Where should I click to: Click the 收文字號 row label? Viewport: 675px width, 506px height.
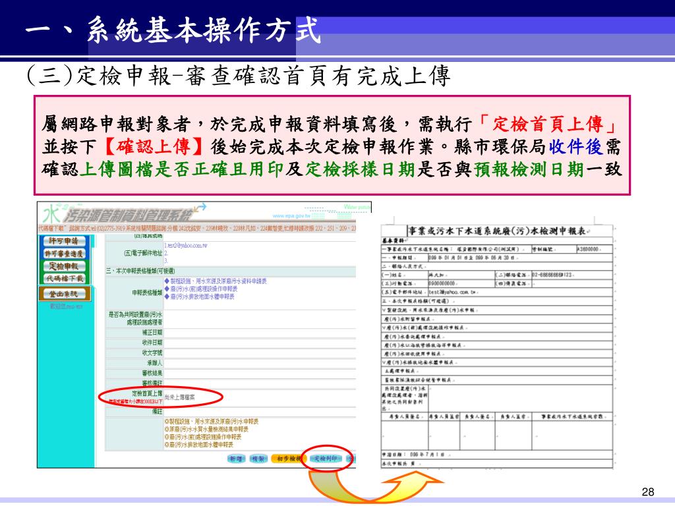click(x=152, y=353)
